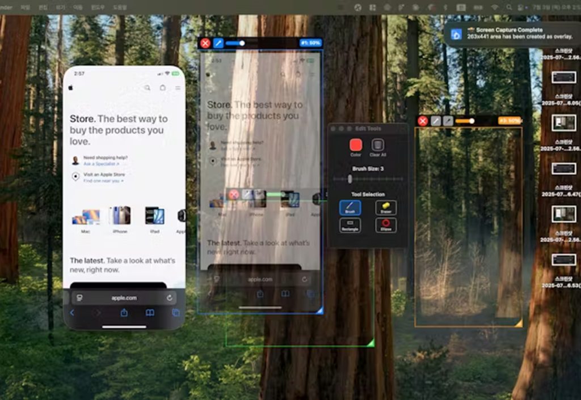
Task: Tap the shopping bag icon in iPhone simulator
Action: 163,88
